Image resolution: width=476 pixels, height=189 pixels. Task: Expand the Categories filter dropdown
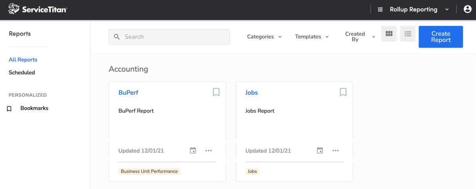coord(264,37)
